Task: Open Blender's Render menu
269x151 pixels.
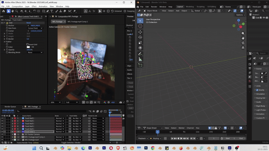Action: [154, 7]
